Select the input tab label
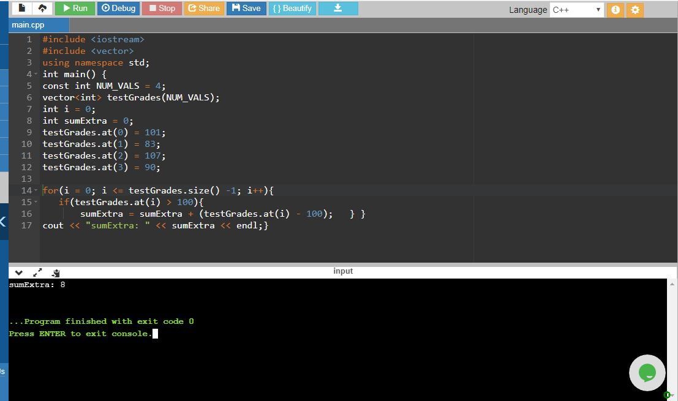The image size is (678, 401). point(343,271)
